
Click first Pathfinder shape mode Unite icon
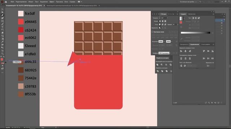157,64
